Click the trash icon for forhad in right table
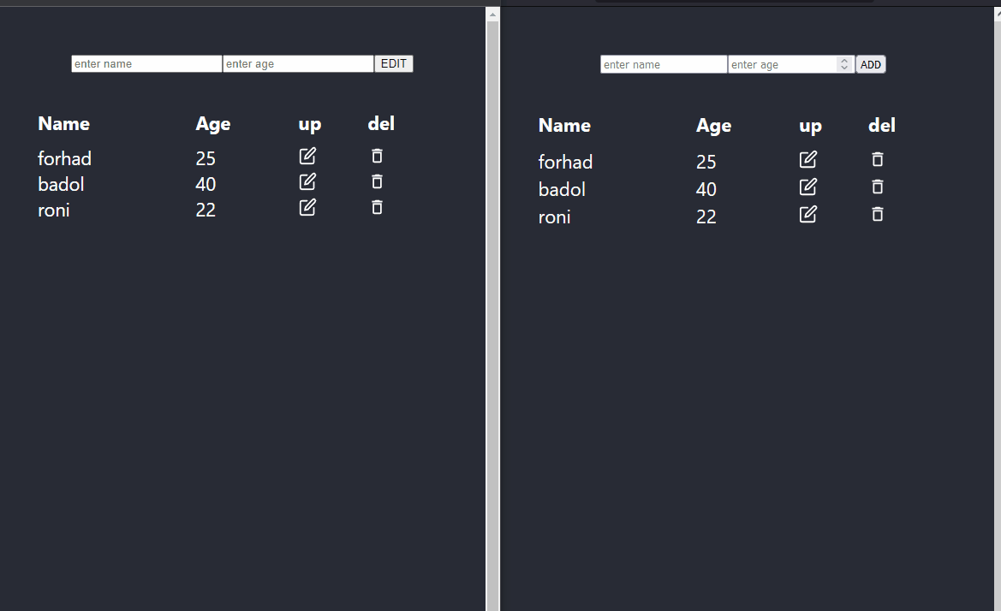1001x611 pixels. [x=877, y=159]
